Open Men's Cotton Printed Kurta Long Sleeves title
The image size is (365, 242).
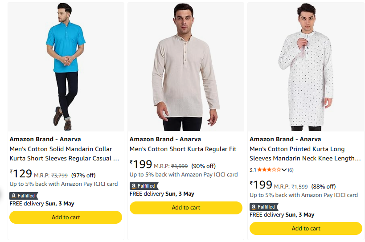(x=304, y=154)
